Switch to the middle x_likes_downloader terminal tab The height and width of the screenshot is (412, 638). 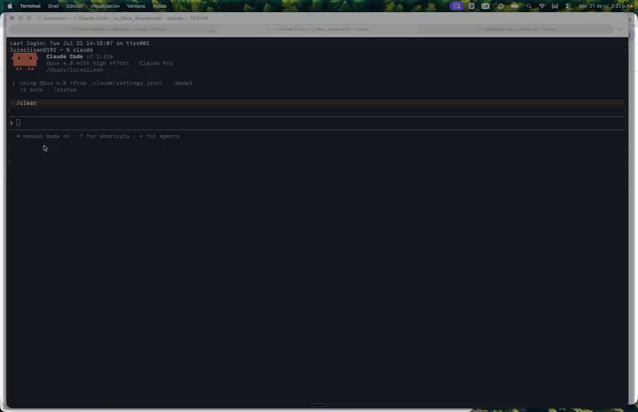point(317,29)
